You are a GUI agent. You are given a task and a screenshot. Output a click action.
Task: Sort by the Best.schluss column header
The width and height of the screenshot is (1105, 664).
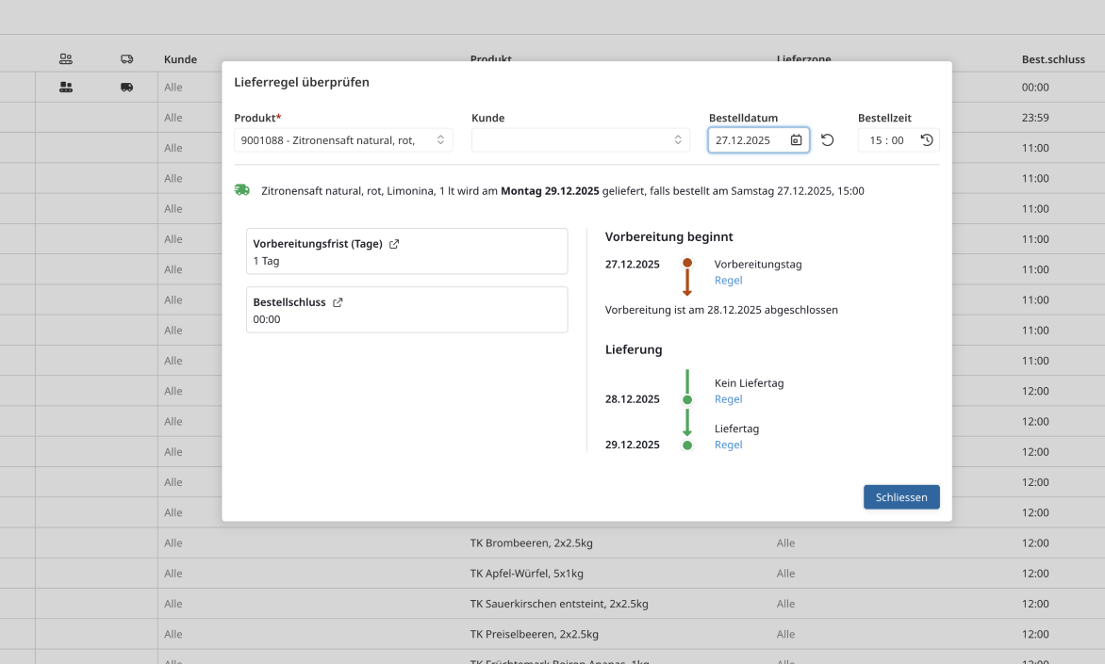1053,59
